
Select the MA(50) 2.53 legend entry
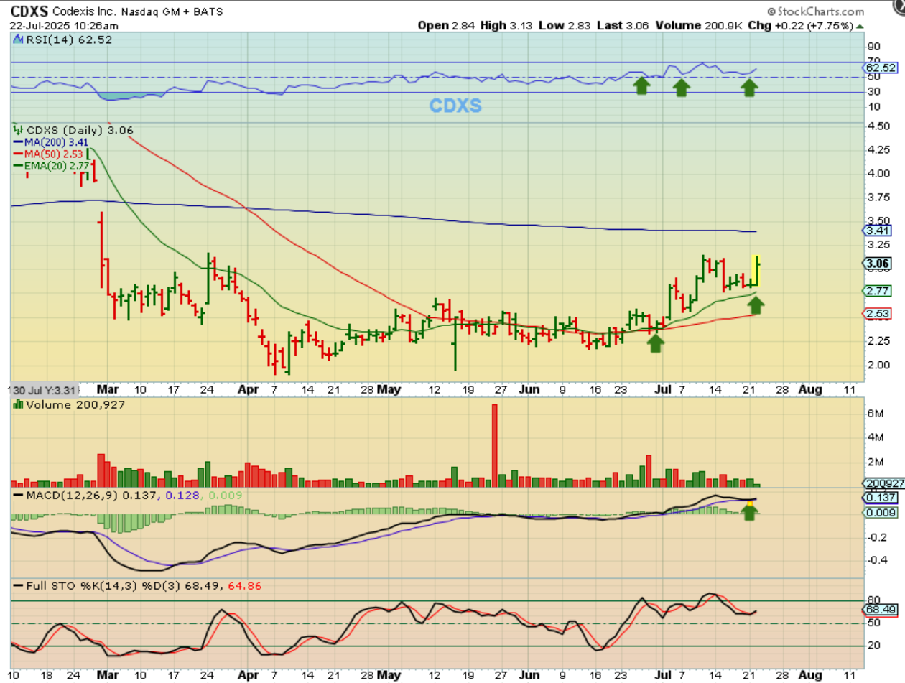tap(48, 153)
